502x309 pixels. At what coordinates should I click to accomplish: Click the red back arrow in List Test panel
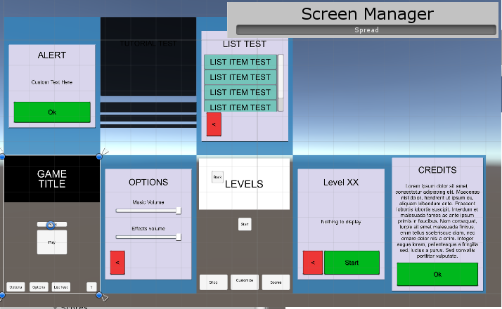tap(214, 124)
